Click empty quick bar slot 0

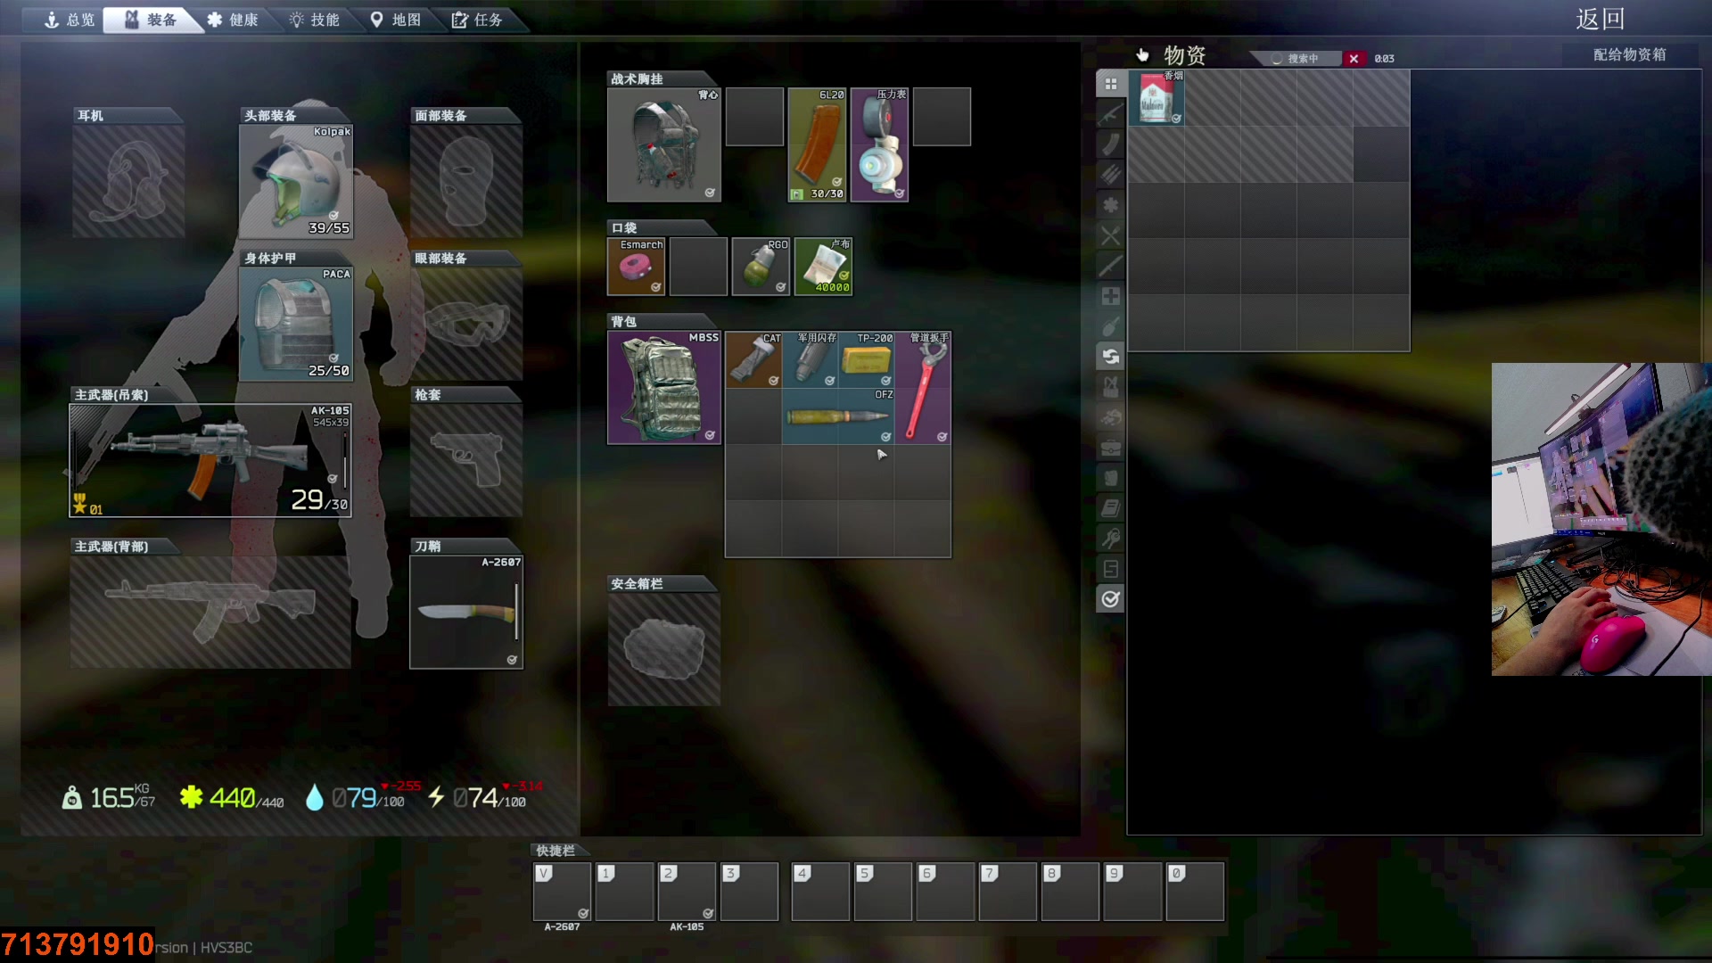(x=1195, y=891)
